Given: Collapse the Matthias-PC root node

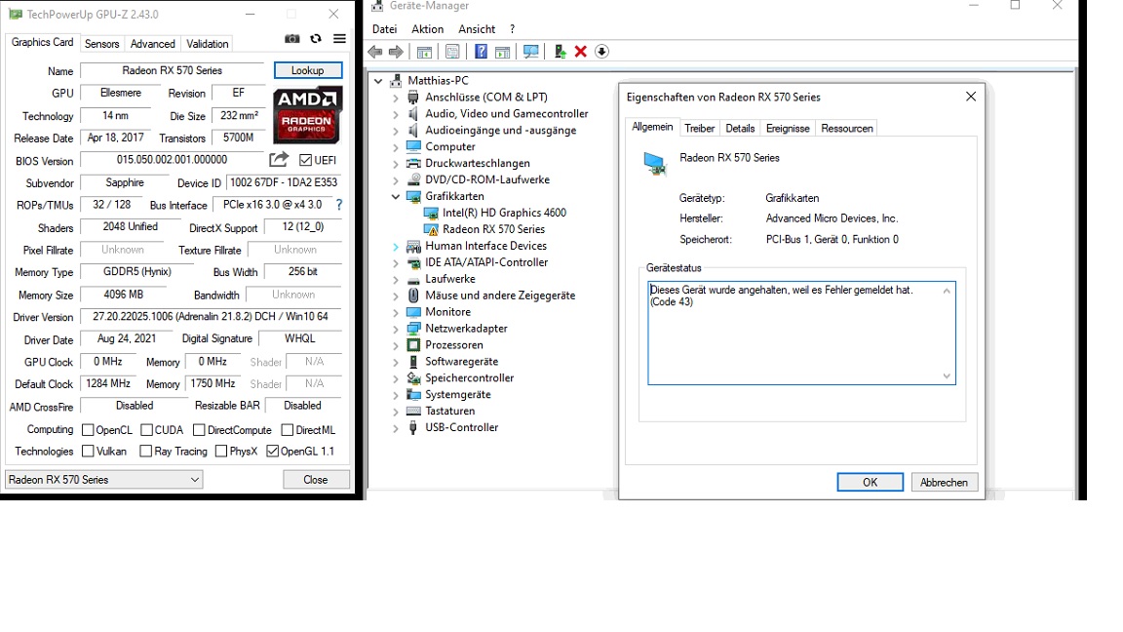Looking at the screenshot, I should click(378, 81).
